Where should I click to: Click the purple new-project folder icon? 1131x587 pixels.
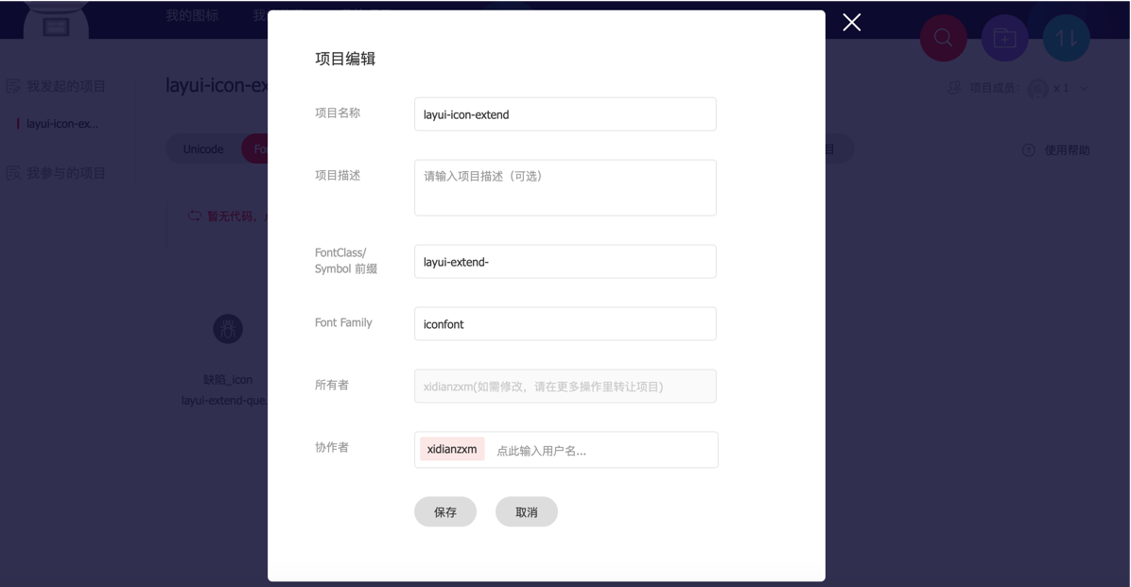1005,38
